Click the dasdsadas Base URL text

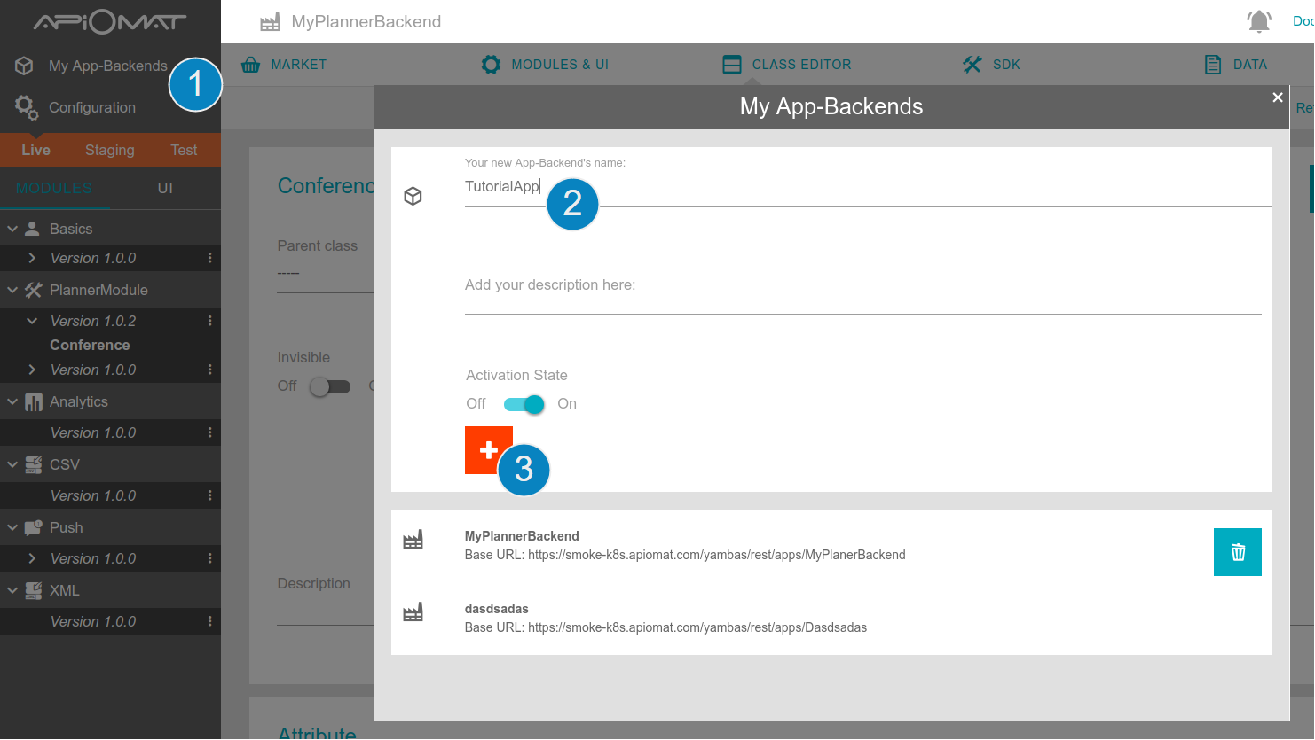click(x=665, y=627)
